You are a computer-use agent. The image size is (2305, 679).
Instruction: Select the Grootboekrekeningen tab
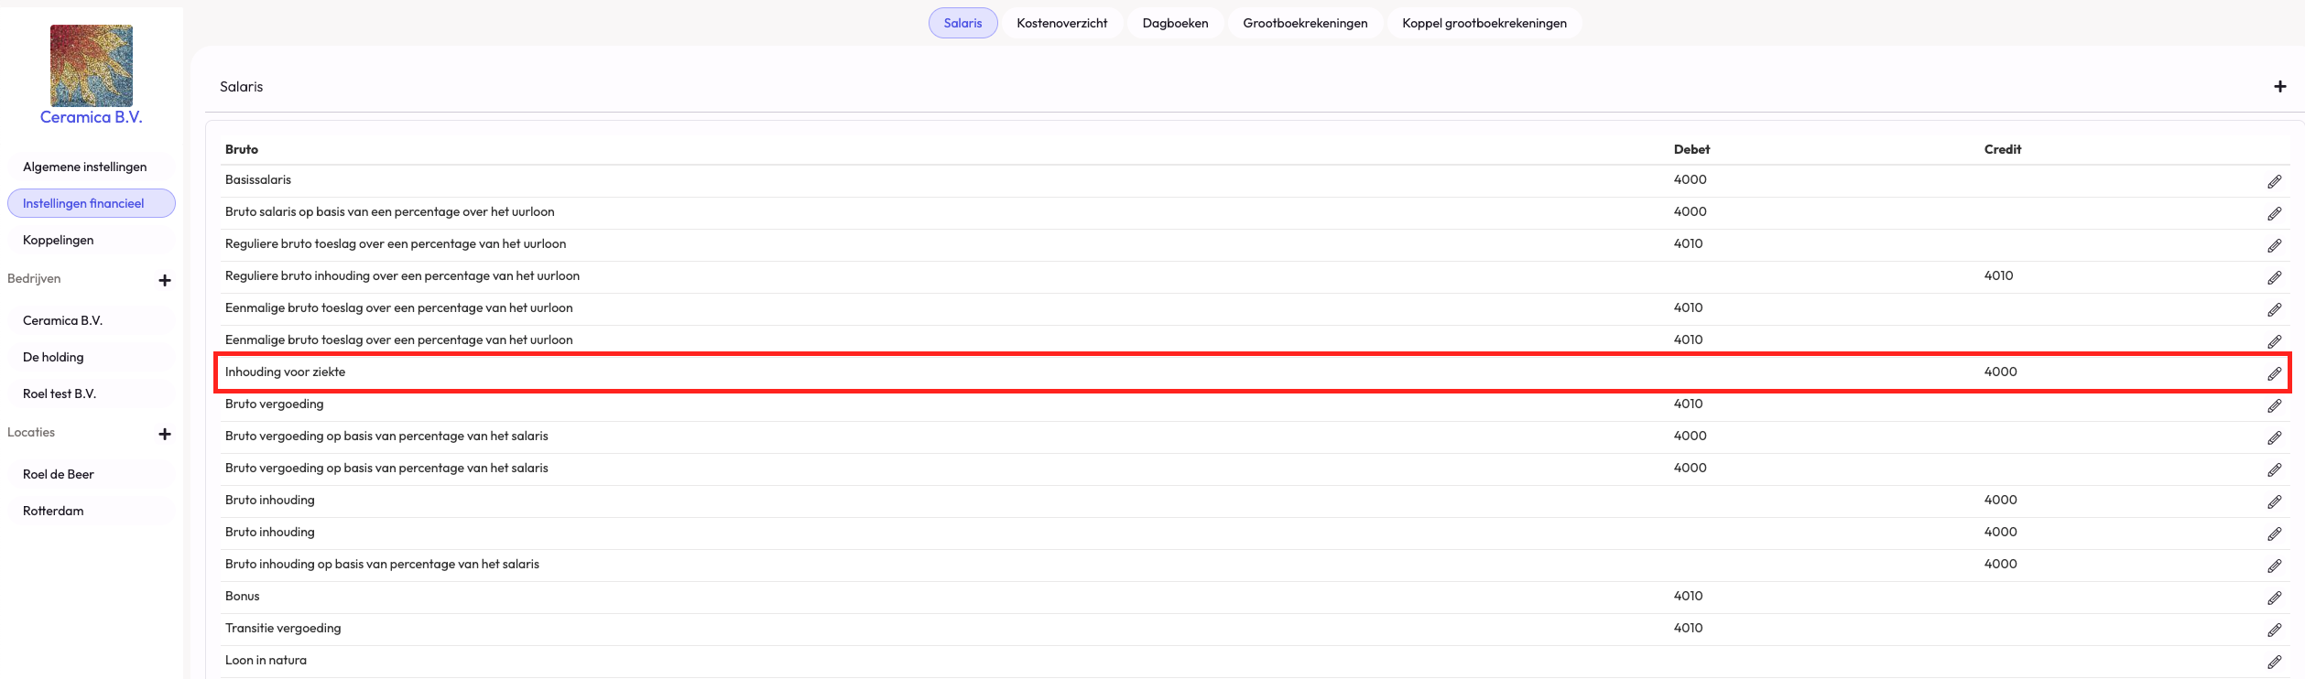[1305, 23]
